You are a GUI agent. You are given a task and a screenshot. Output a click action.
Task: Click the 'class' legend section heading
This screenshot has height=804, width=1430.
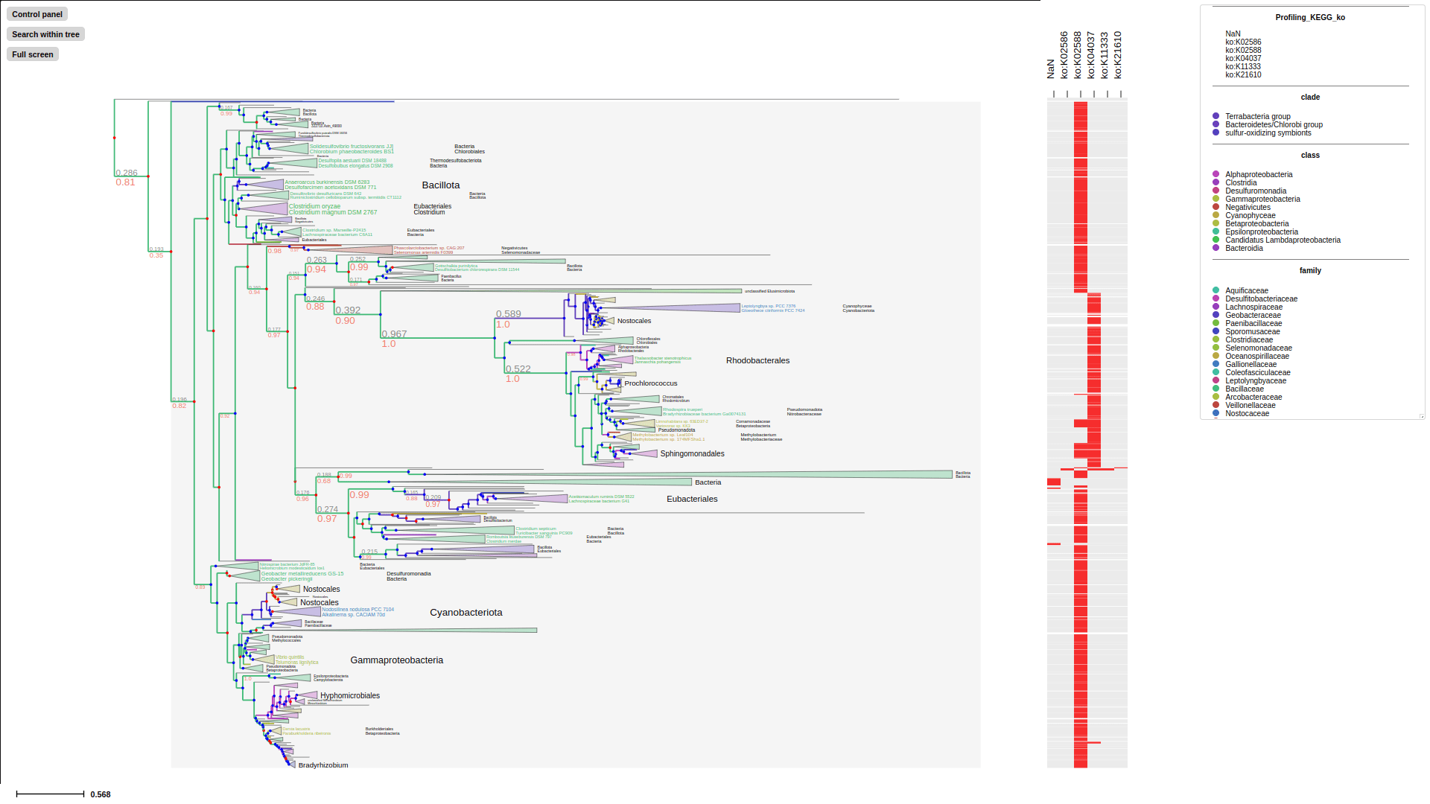pos(1310,155)
